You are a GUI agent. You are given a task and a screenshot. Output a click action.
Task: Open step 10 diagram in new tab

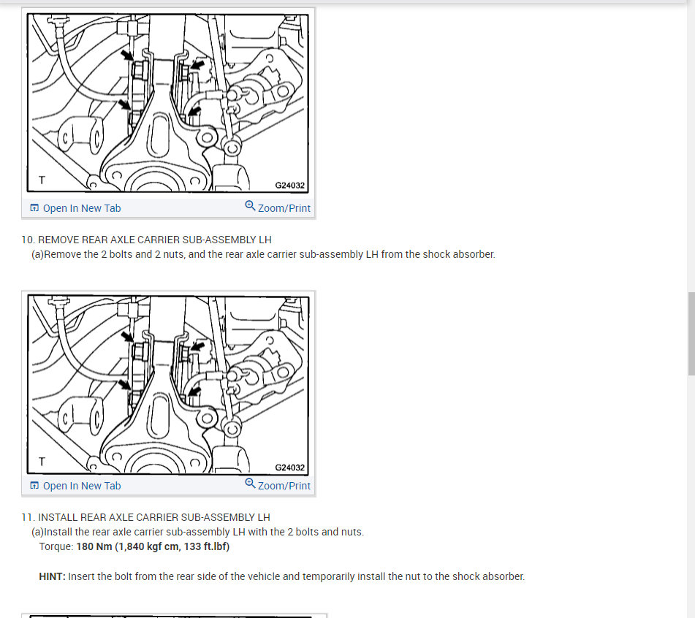tap(75, 208)
